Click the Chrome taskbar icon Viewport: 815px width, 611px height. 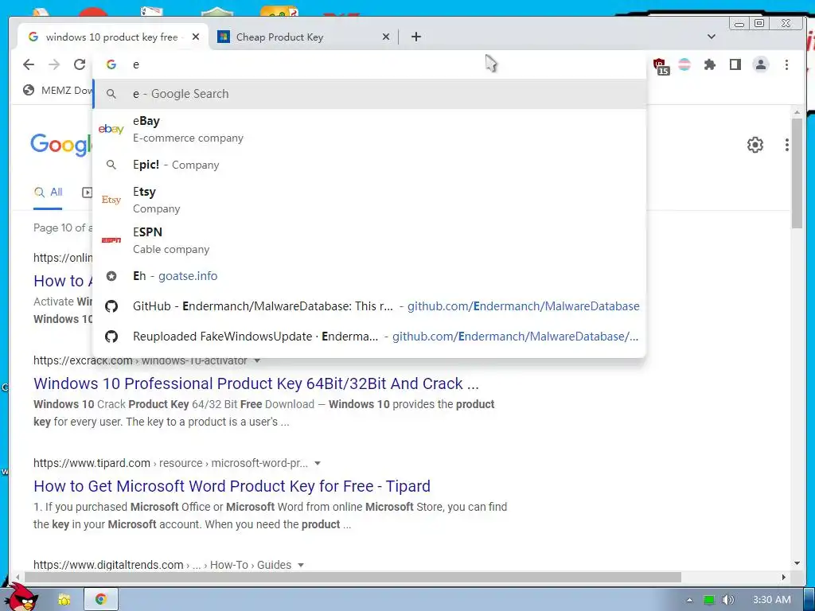(x=100, y=600)
